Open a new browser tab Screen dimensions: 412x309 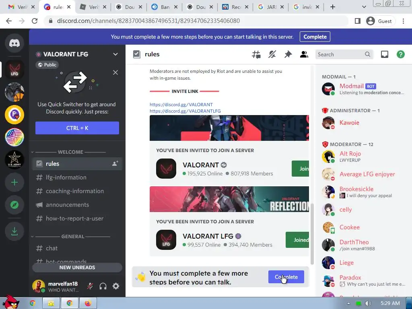coord(333,7)
